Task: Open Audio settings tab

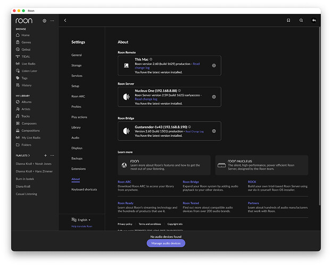Action: (76, 138)
